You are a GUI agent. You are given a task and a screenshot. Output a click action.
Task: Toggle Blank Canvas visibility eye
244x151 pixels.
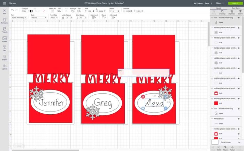coord(239,142)
